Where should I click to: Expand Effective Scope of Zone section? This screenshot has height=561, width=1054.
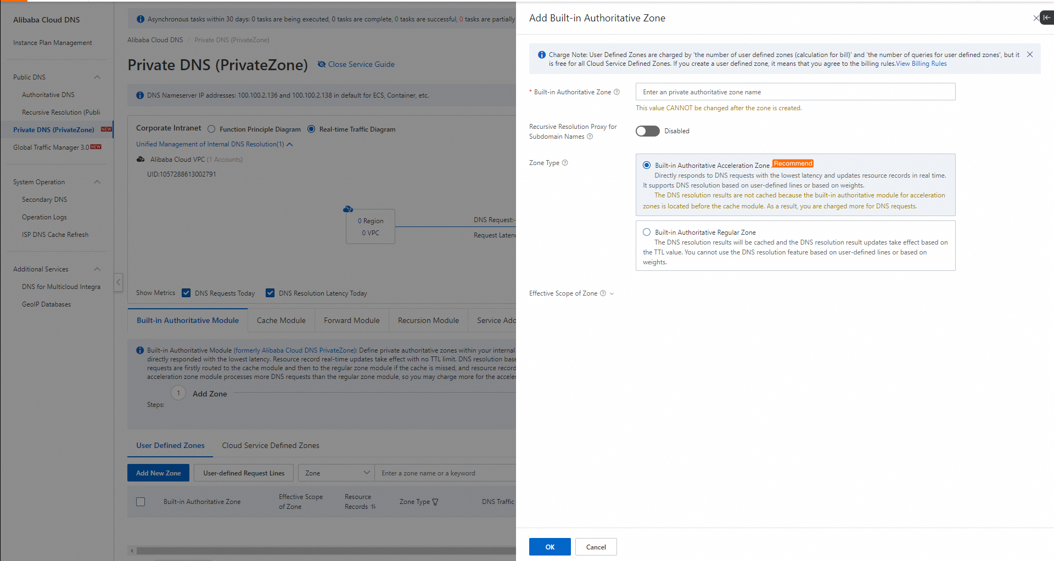point(612,294)
